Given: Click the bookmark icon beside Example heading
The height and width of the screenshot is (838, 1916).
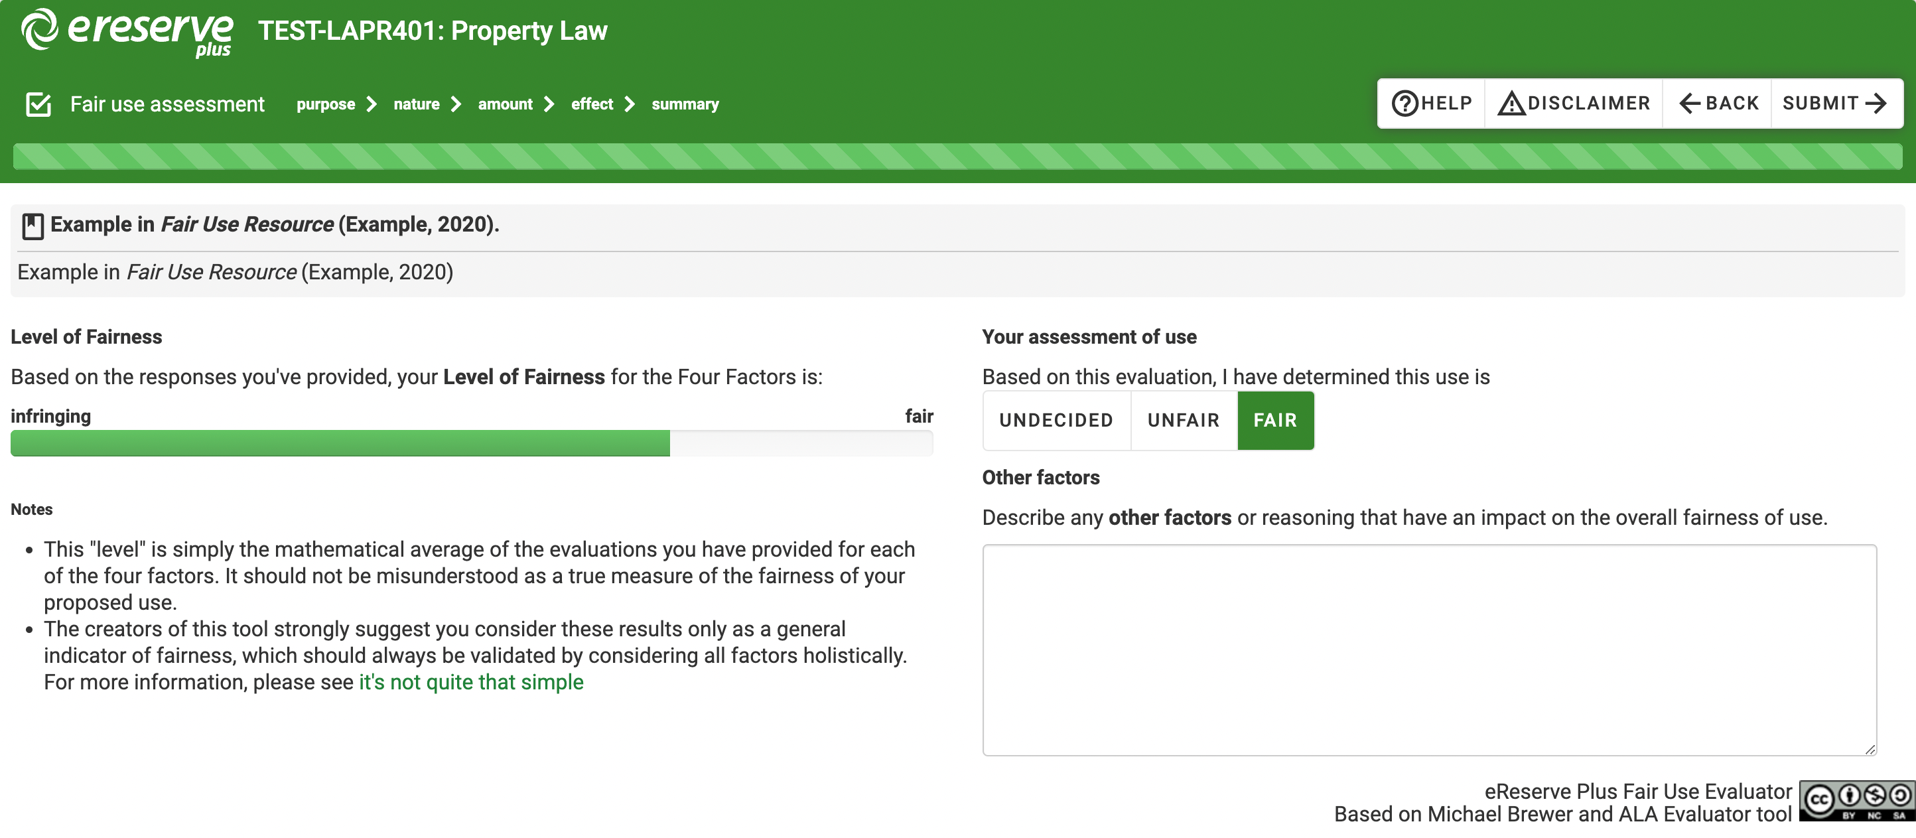Looking at the screenshot, I should (33, 226).
